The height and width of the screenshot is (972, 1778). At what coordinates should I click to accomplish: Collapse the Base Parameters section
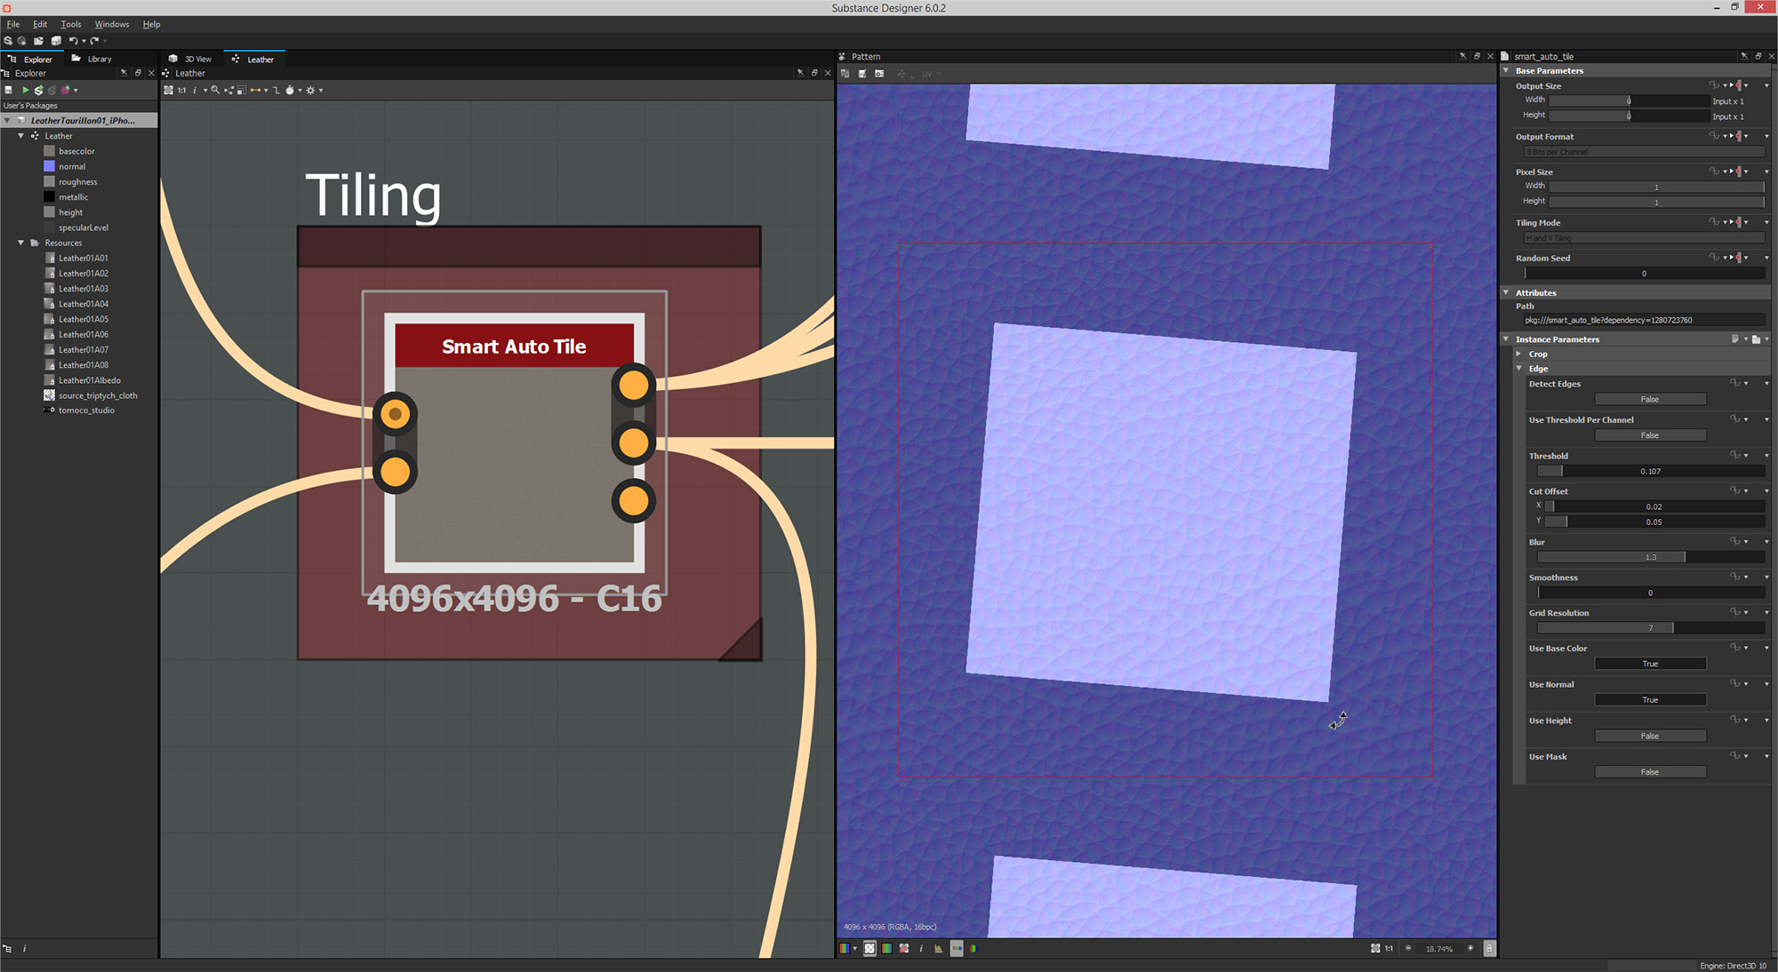coord(1506,70)
